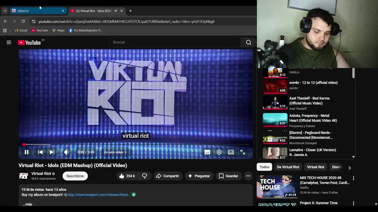This screenshot has width=378, height=212.
Task: Go forward in browser history
Action: 14,21
